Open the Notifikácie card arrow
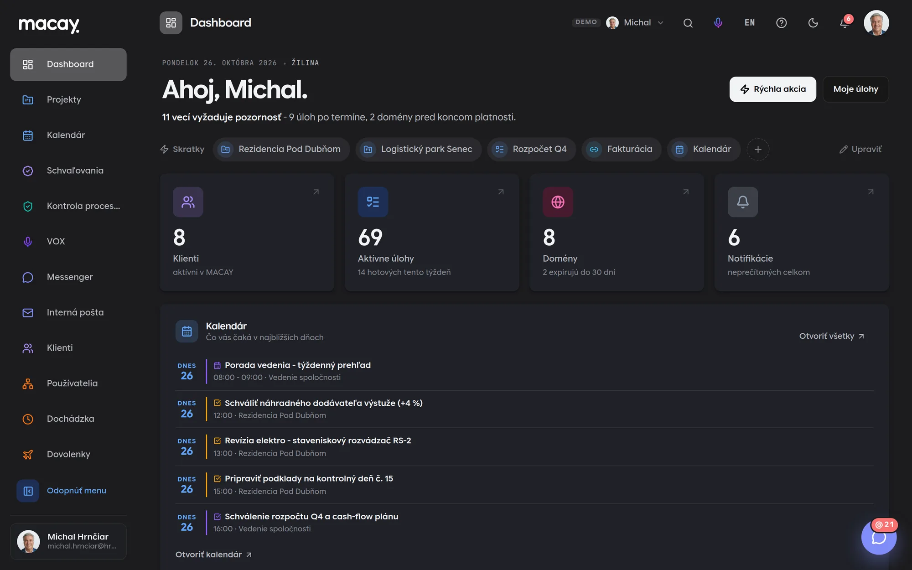This screenshot has width=912, height=570. point(871,192)
